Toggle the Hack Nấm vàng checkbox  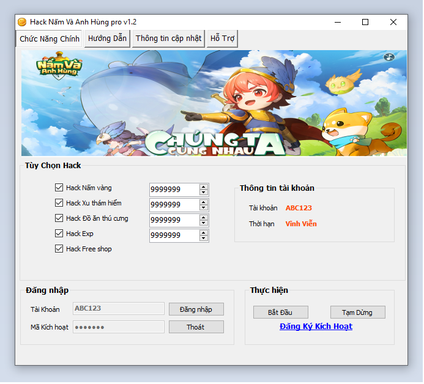tap(59, 188)
